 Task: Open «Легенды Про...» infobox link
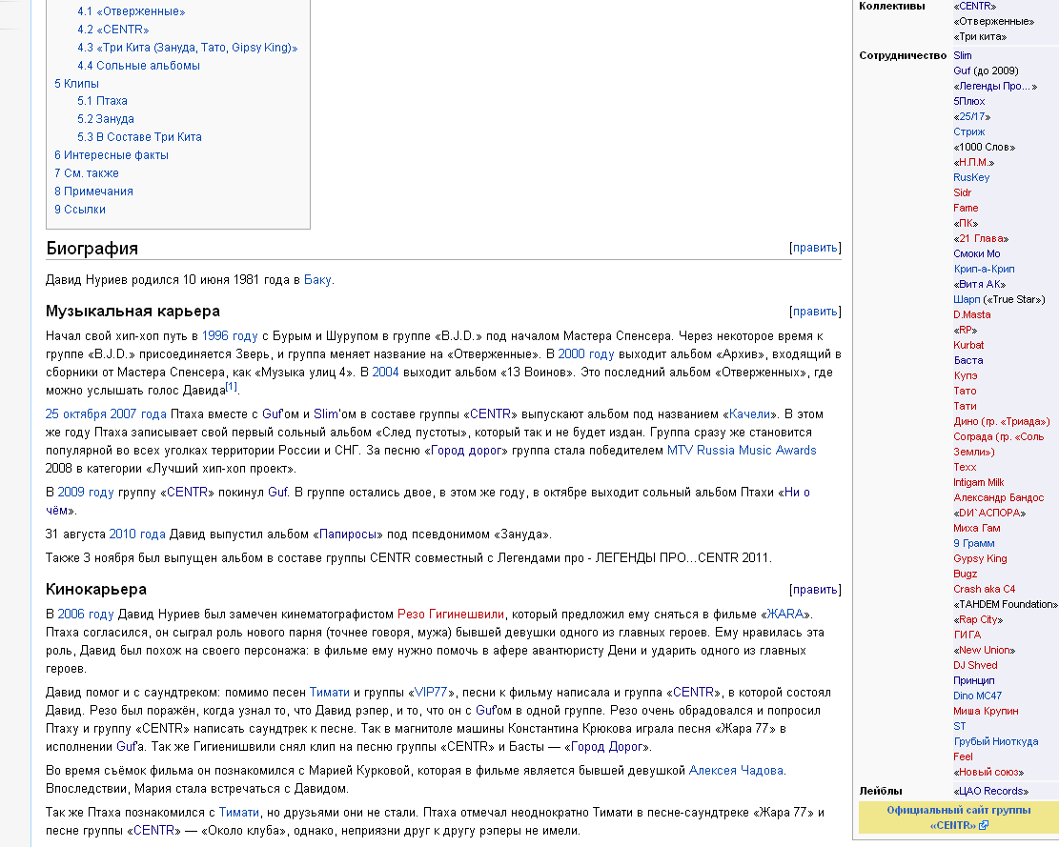995,87
